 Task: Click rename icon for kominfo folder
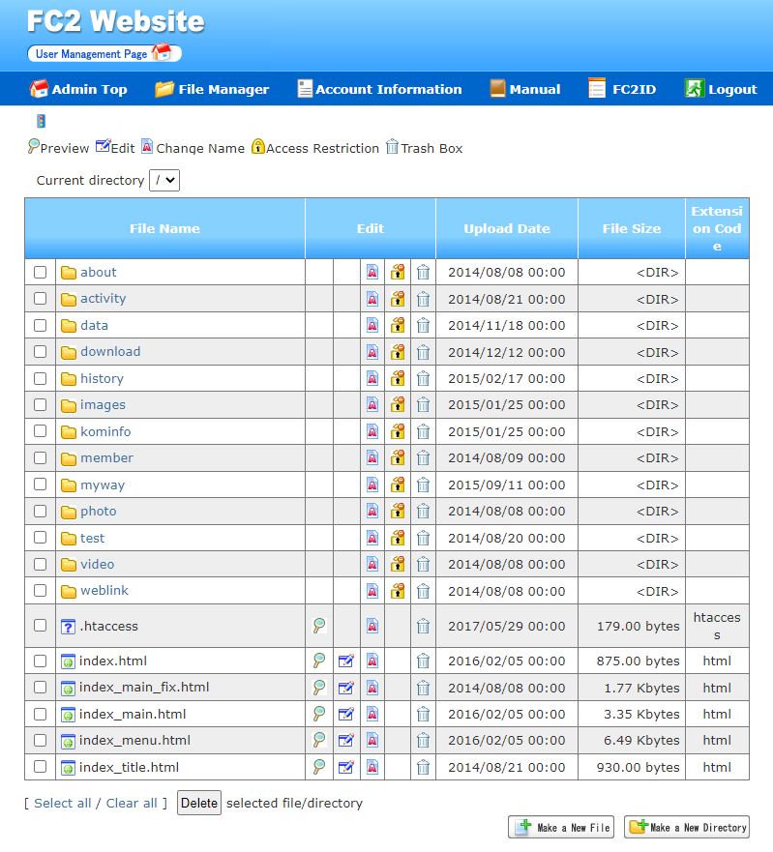[x=372, y=431]
